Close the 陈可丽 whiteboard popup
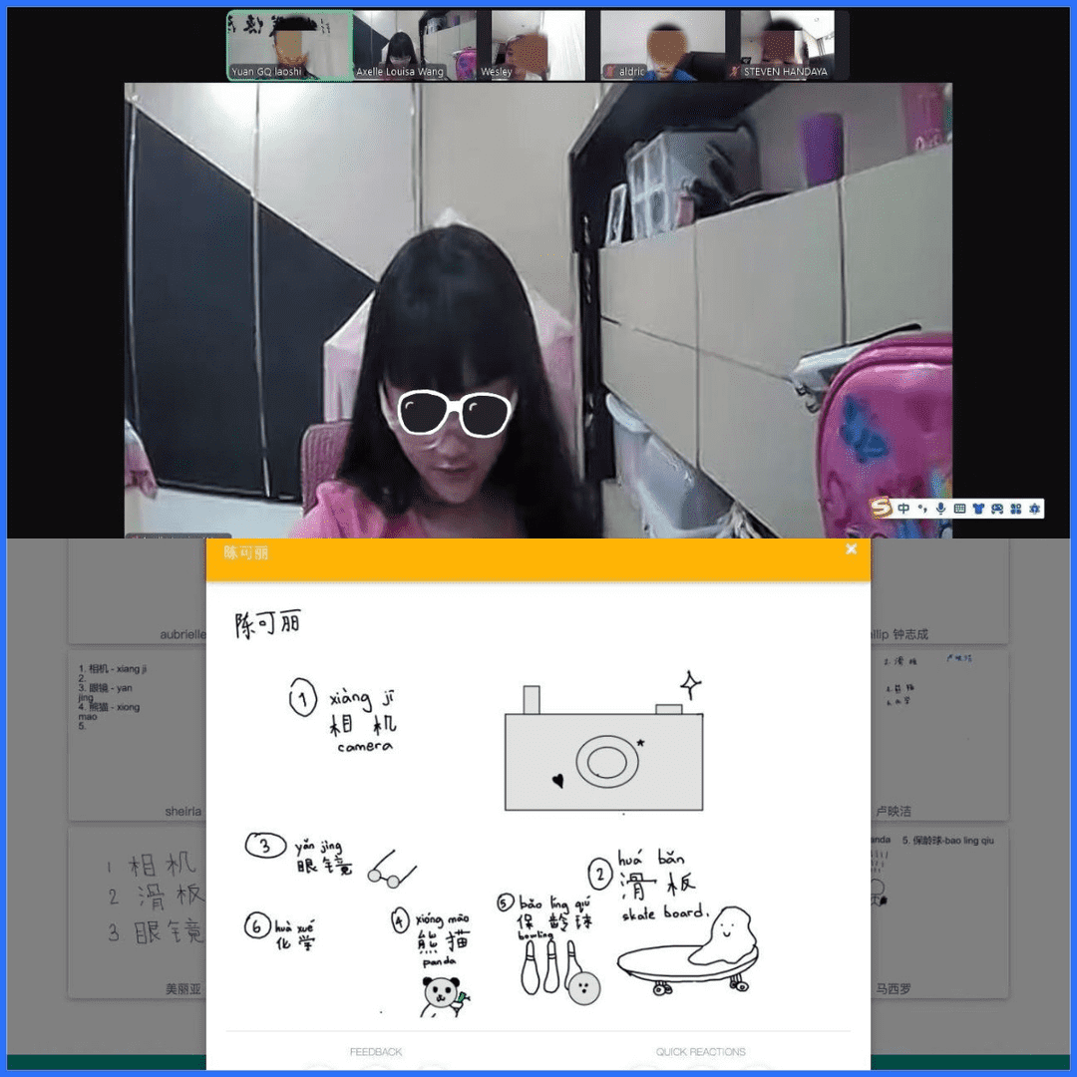 point(851,549)
